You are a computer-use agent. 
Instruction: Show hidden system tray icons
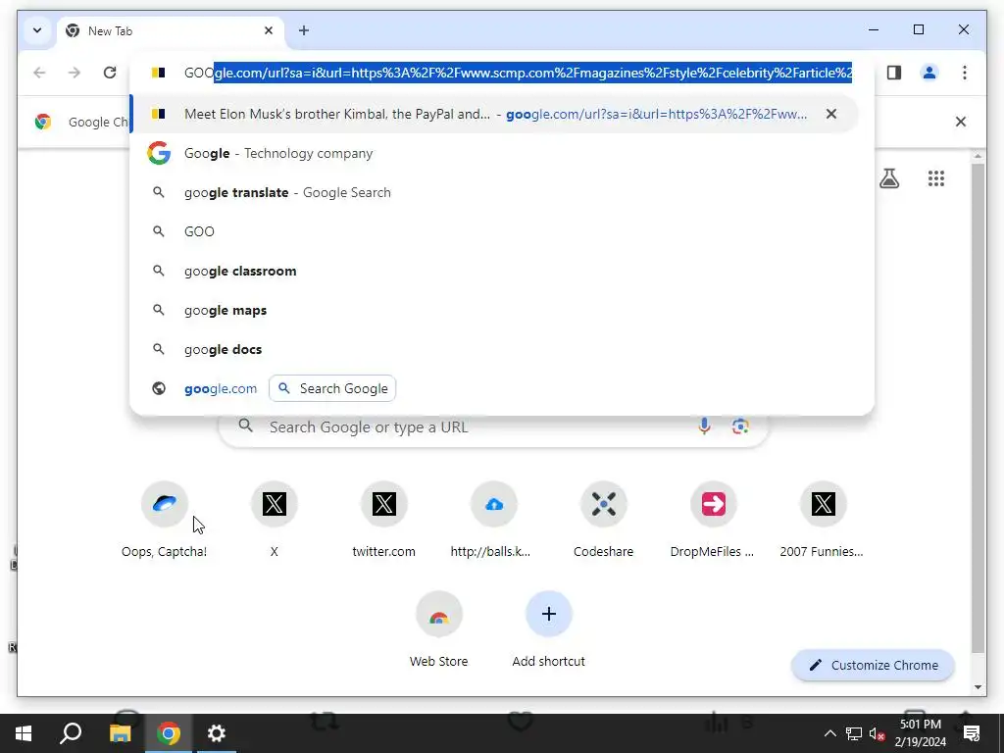pyautogui.click(x=829, y=733)
